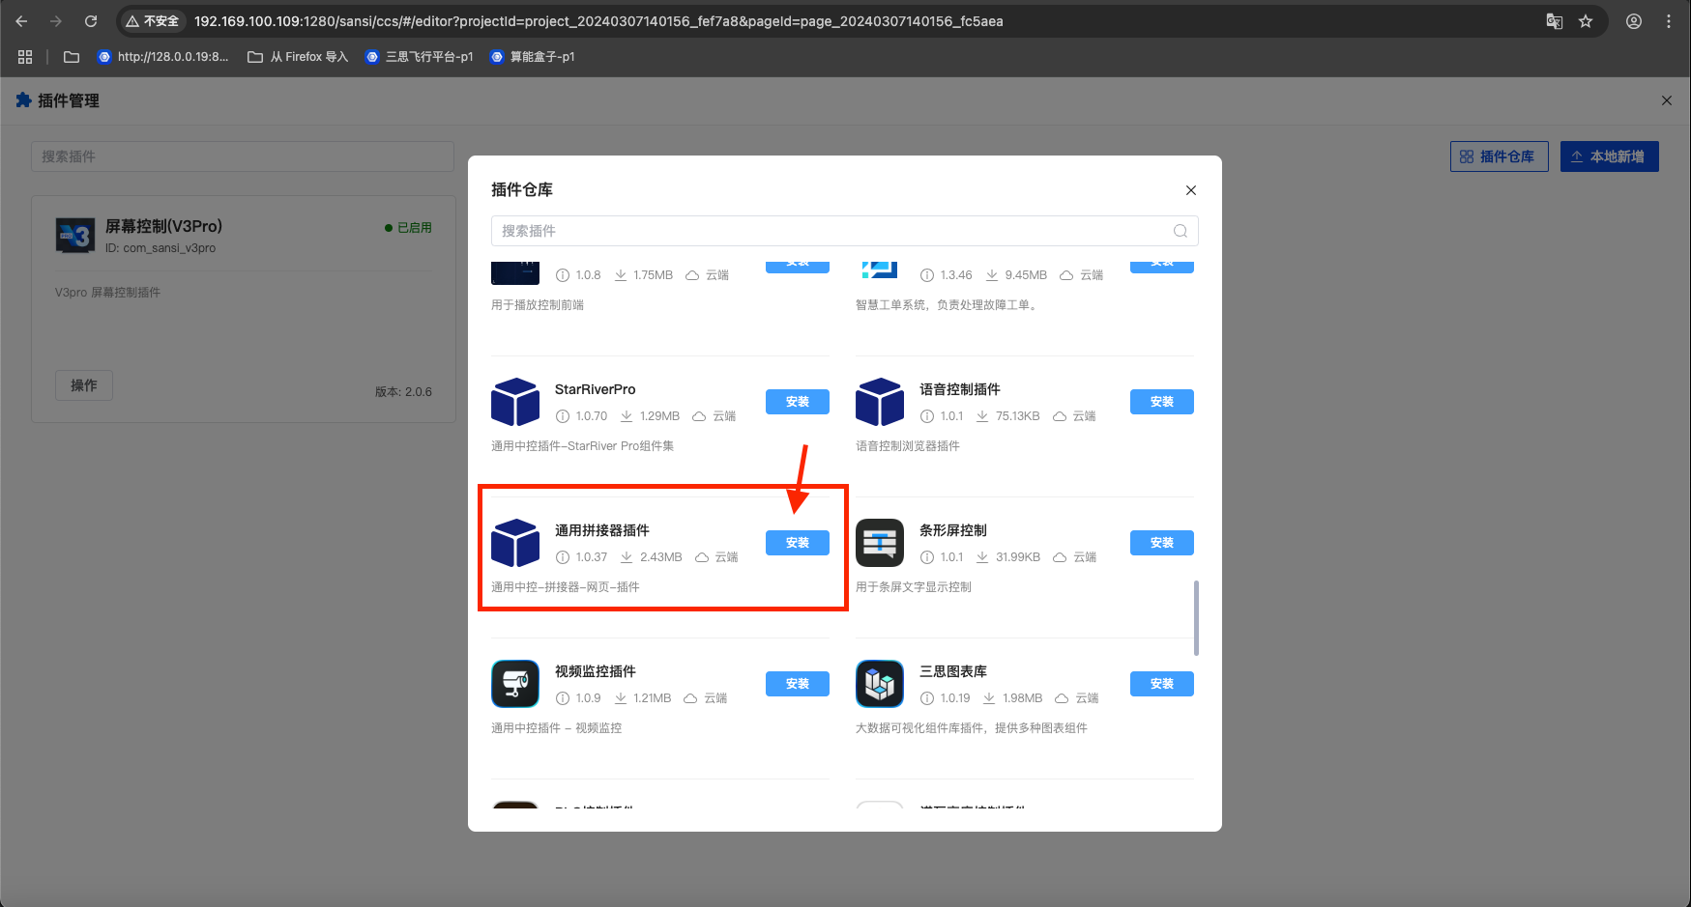Open the 三思飞行平台-p1 bookmark
The height and width of the screenshot is (907, 1691).
(x=420, y=57)
